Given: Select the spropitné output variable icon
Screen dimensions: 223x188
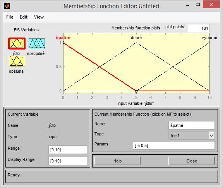Looking at the screenshot, I should coord(37,43).
